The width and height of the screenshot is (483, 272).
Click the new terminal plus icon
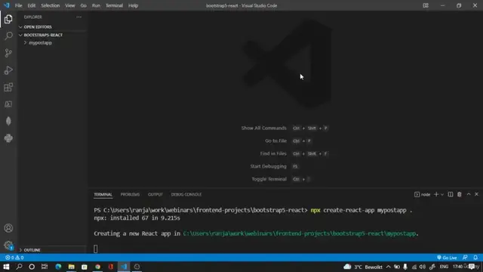[x=436, y=194]
